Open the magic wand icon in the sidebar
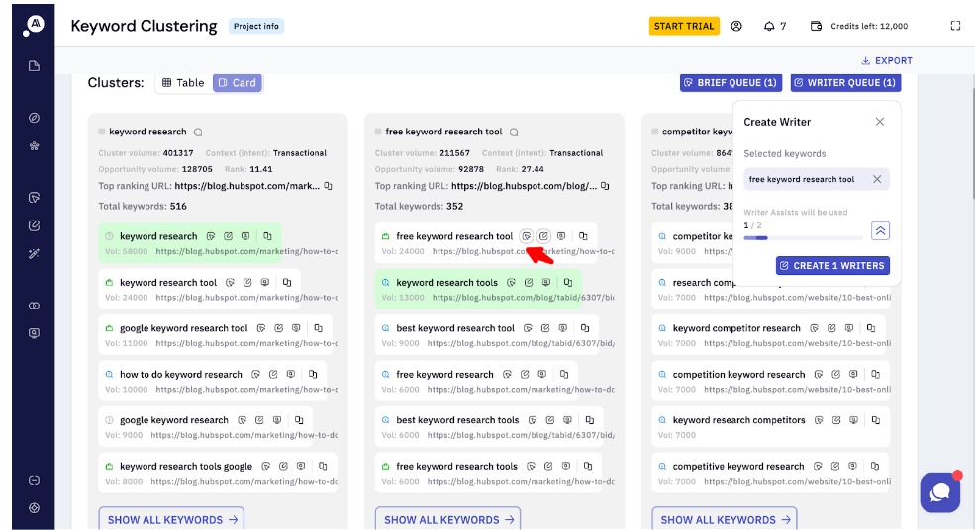This screenshot has width=975, height=530. point(35,253)
